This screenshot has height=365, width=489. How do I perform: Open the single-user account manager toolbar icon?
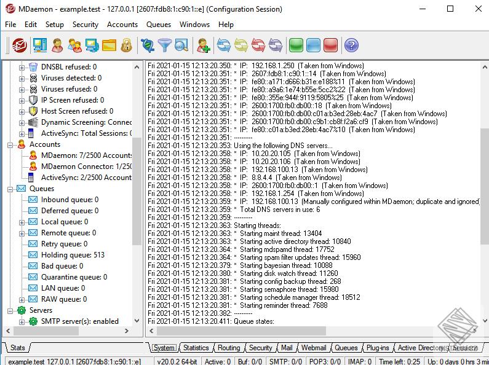point(57,45)
